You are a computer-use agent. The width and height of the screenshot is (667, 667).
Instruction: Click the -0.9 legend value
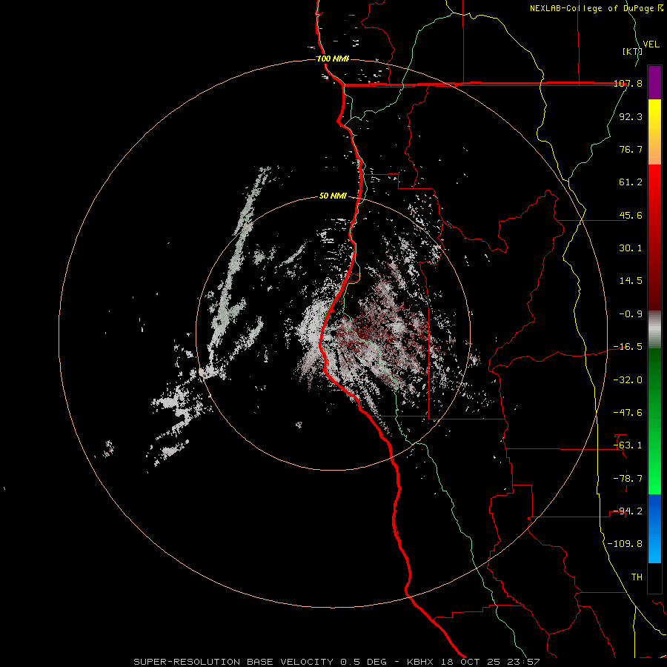tap(631, 314)
